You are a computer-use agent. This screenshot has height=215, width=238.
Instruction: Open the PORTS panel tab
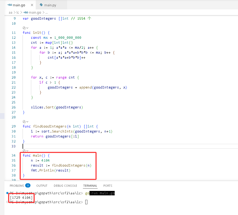[108, 186]
